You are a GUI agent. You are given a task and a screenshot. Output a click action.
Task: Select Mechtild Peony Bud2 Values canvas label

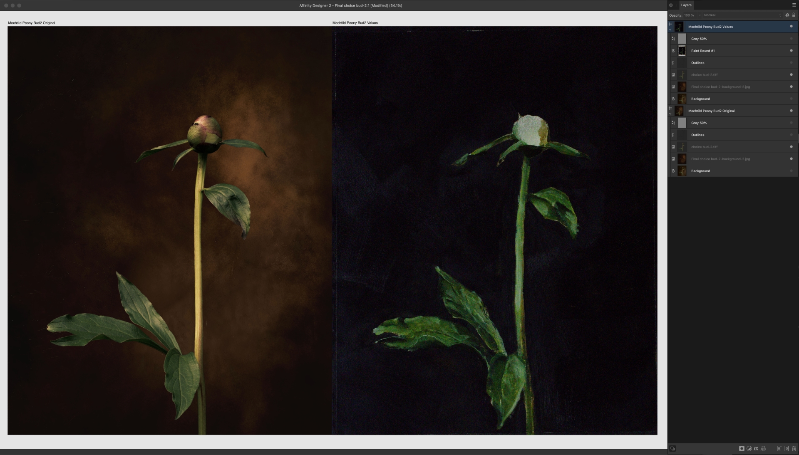point(355,23)
